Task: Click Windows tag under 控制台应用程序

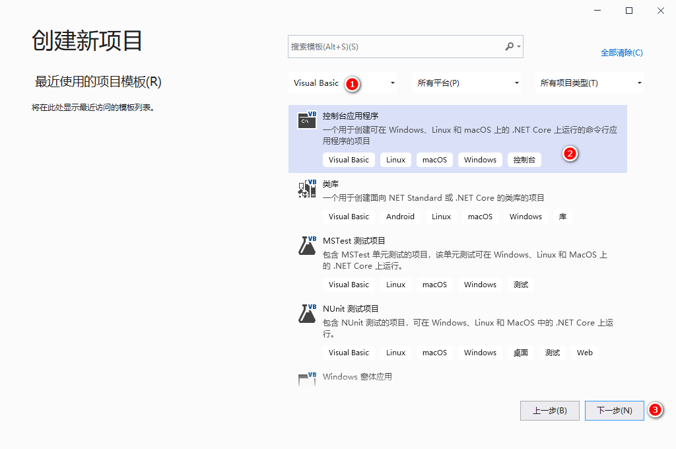Action: pos(481,160)
